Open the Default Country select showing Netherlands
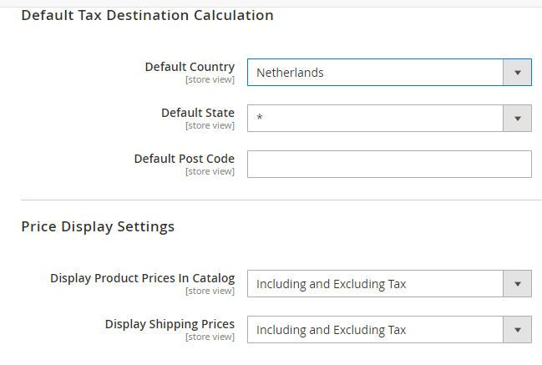The width and height of the screenshot is (542, 365). (376, 73)
